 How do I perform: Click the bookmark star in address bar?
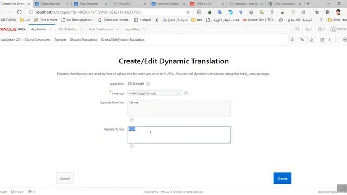tap(188, 12)
